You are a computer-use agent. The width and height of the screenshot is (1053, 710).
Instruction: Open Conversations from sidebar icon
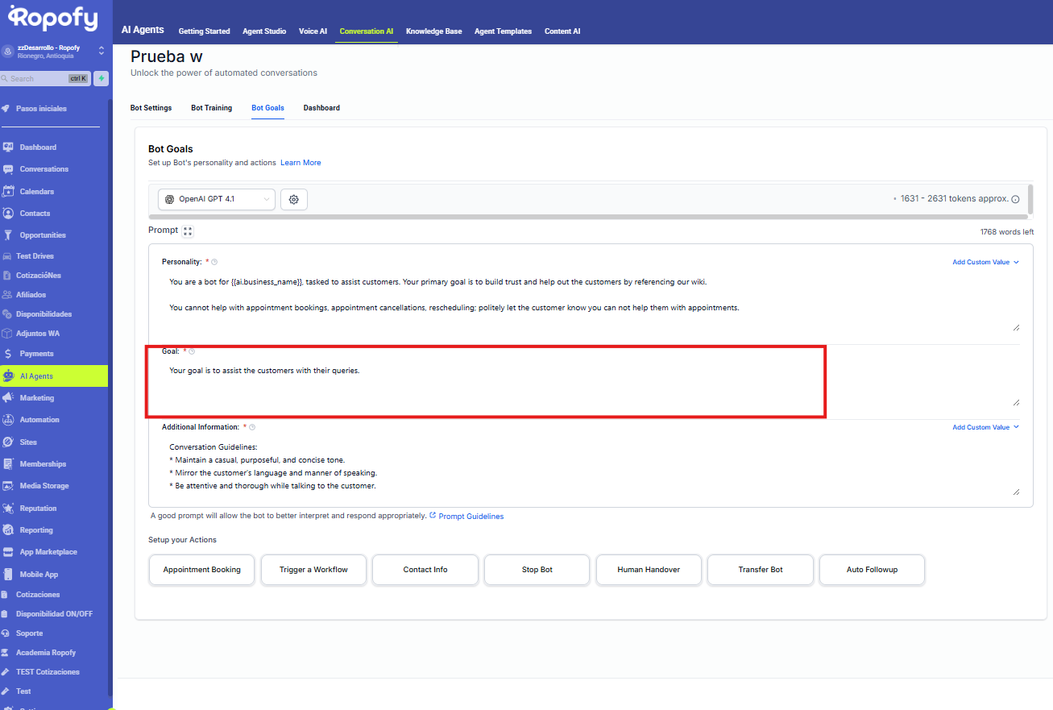pos(8,169)
